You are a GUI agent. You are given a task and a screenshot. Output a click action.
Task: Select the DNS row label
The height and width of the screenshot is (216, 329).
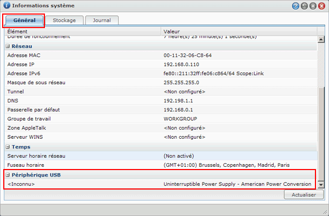pyautogui.click(x=13, y=100)
